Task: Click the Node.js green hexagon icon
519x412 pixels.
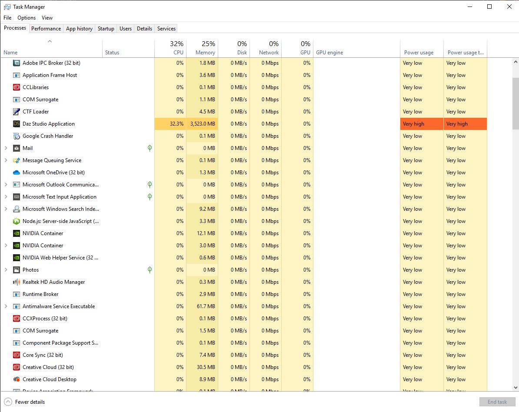Action: coord(16,221)
